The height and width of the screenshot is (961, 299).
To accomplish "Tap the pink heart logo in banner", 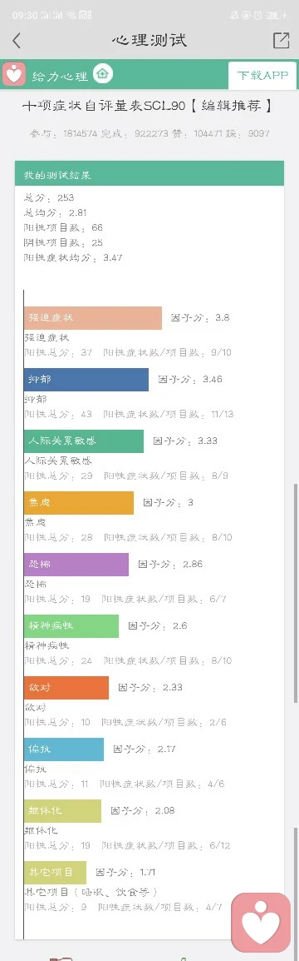I will 13,75.
